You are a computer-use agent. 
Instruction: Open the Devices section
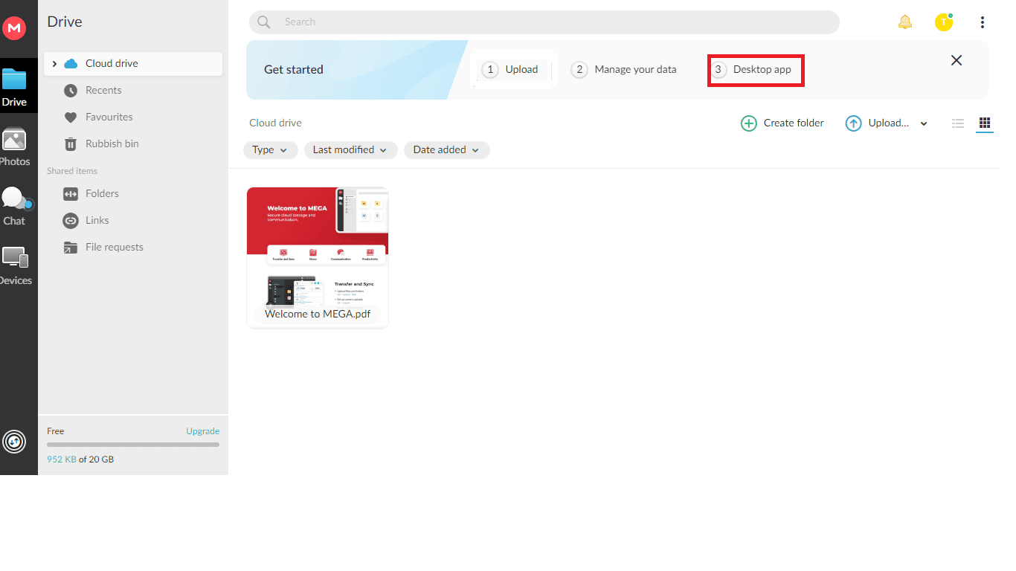pyautogui.click(x=14, y=265)
